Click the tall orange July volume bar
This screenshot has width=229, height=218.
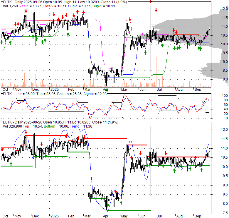pos(156,72)
